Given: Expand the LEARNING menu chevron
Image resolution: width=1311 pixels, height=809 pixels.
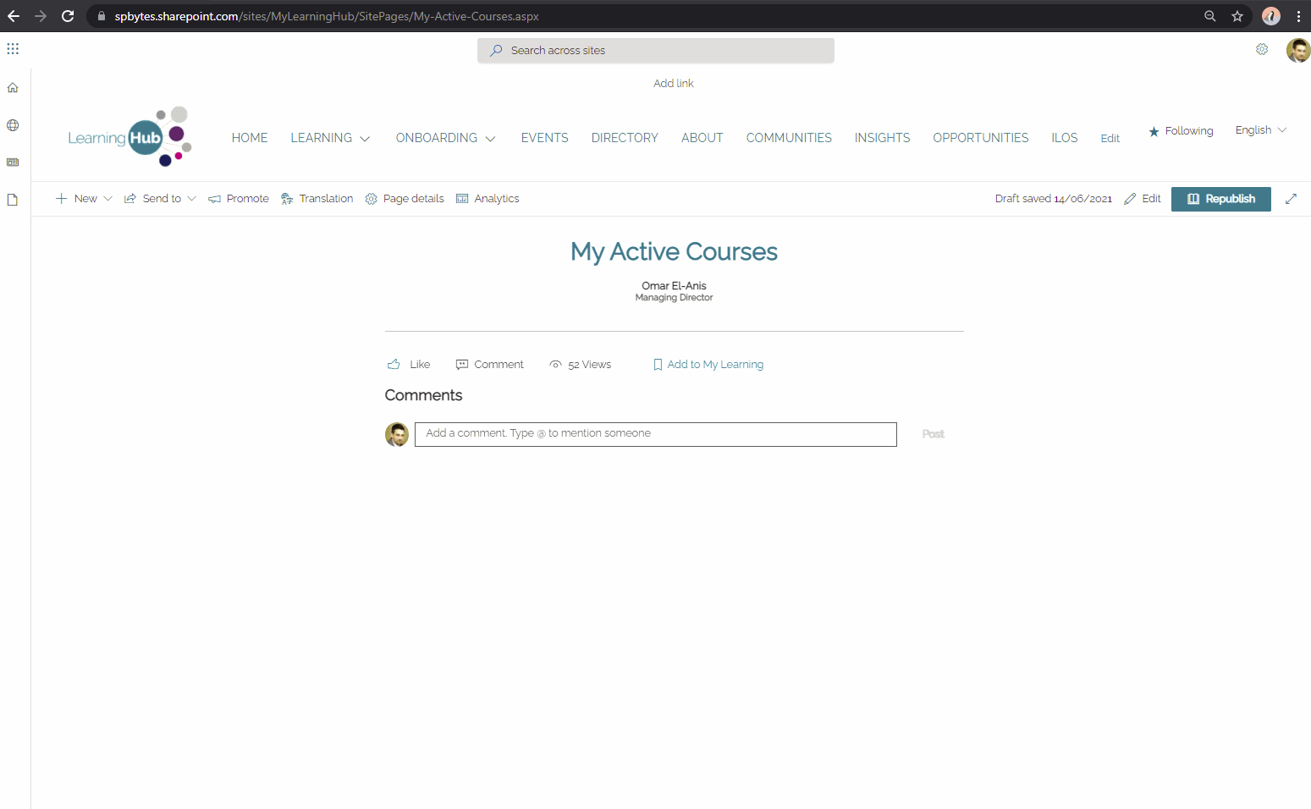Looking at the screenshot, I should 365,139.
